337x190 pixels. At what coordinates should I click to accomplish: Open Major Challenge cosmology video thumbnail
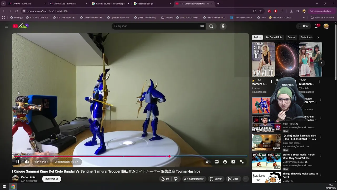point(266,124)
